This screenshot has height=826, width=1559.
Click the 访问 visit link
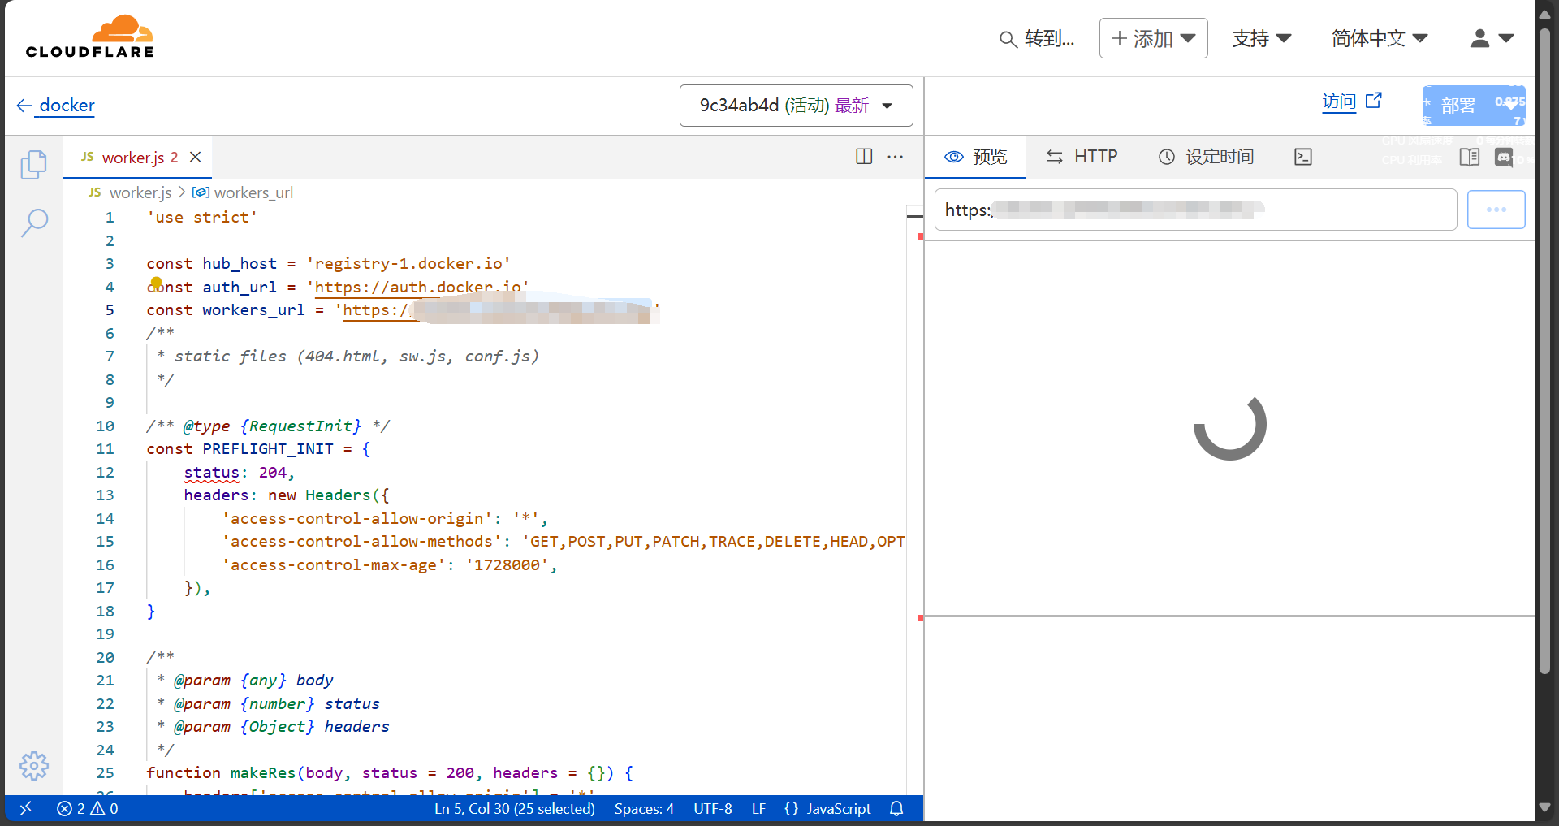[1339, 102]
